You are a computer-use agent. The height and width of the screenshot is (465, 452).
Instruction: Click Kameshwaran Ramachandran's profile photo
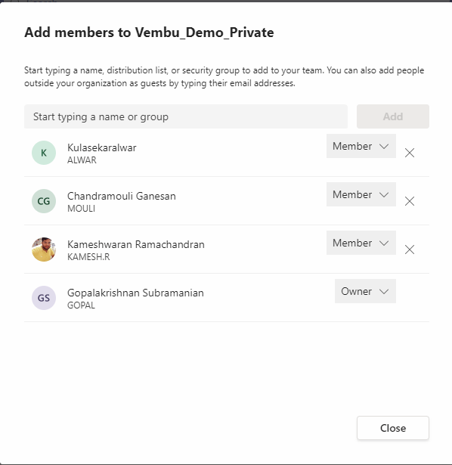coord(44,250)
